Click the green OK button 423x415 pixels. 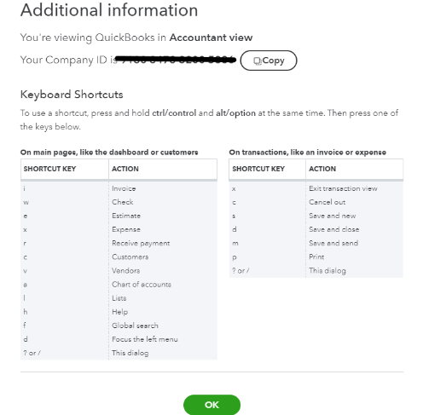click(211, 405)
